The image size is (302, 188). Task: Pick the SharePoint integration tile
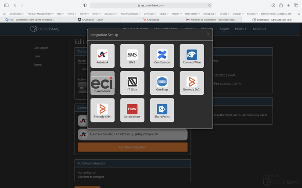(x=162, y=110)
